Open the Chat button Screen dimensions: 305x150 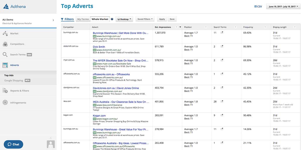point(13,144)
